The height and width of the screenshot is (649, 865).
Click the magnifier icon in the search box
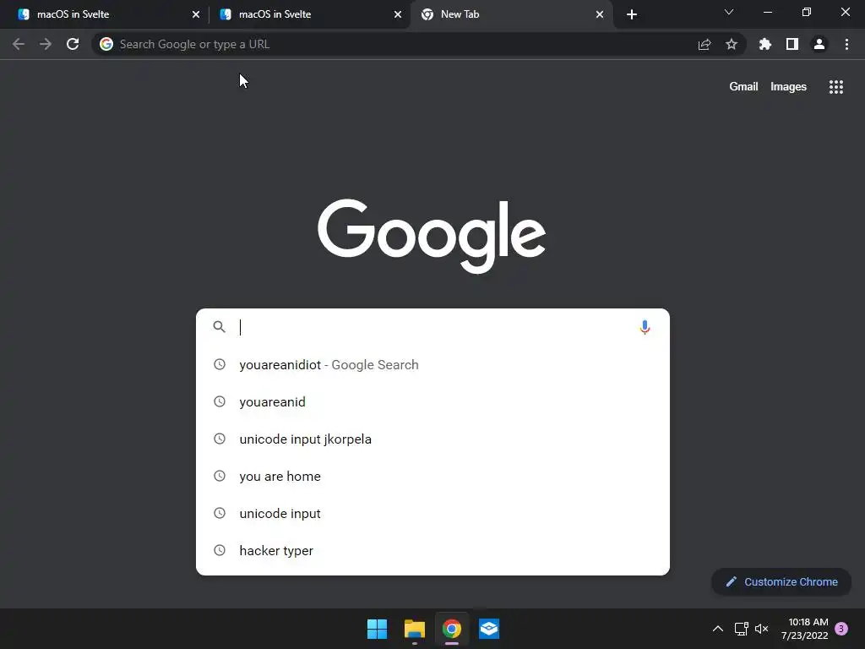(219, 327)
